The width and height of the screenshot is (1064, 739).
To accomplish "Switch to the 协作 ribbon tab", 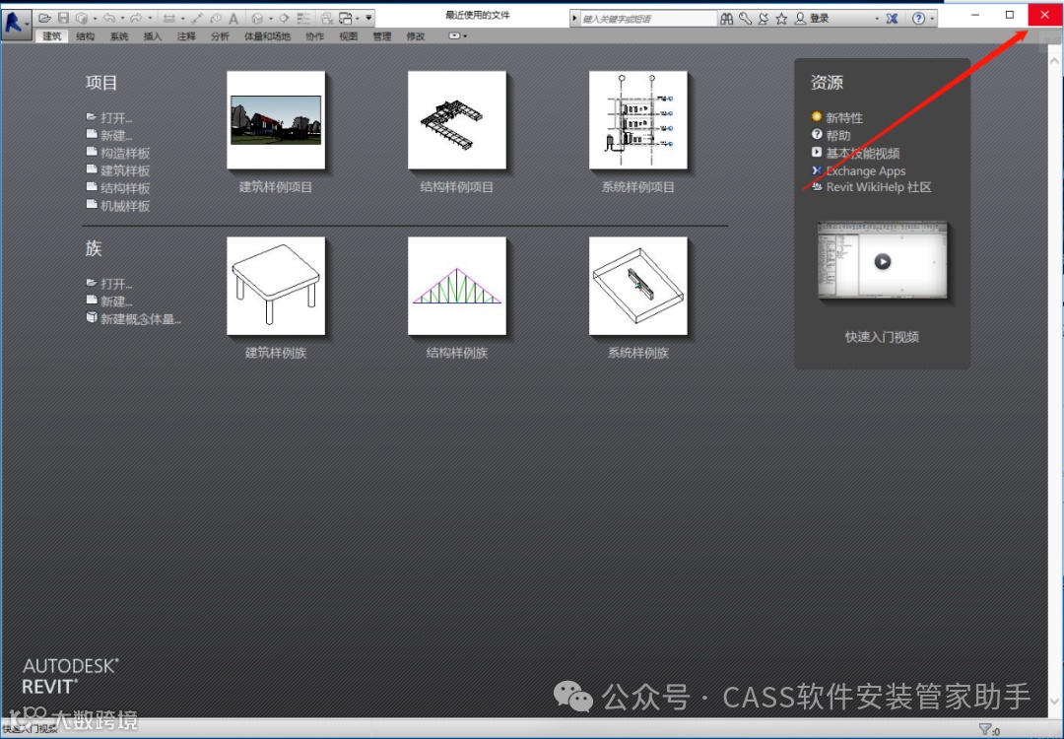I will [x=315, y=36].
